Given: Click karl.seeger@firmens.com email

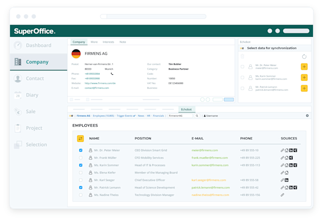Looking at the screenshot, I should (208, 180).
